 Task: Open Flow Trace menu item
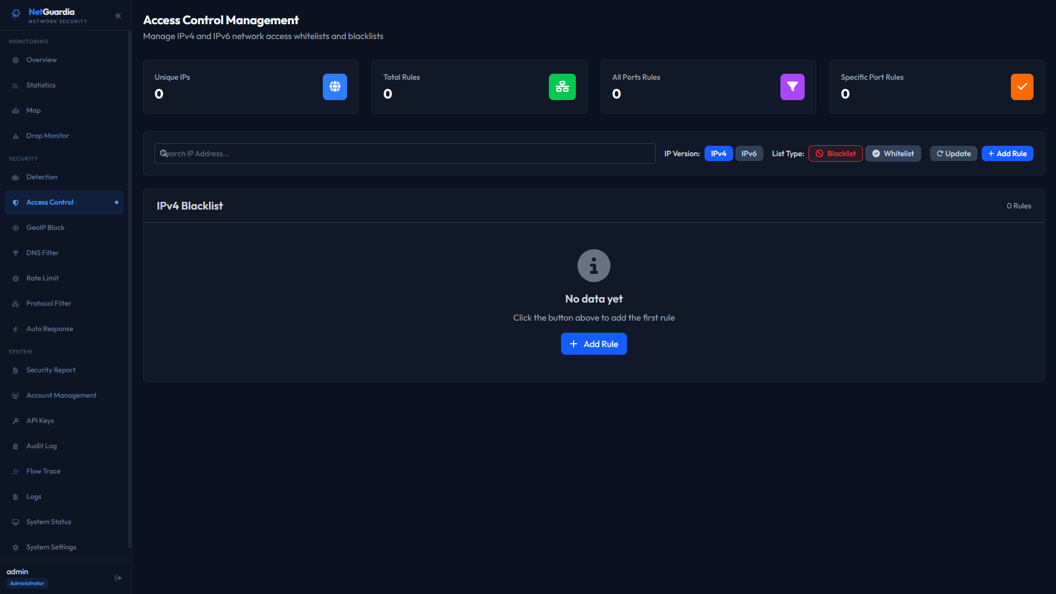(64, 471)
